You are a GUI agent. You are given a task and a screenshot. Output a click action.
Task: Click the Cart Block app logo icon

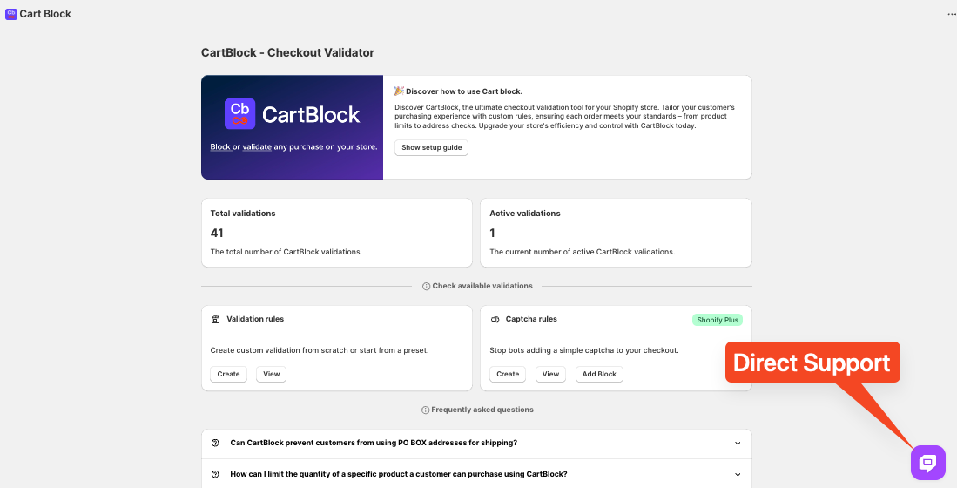point(11,13)
